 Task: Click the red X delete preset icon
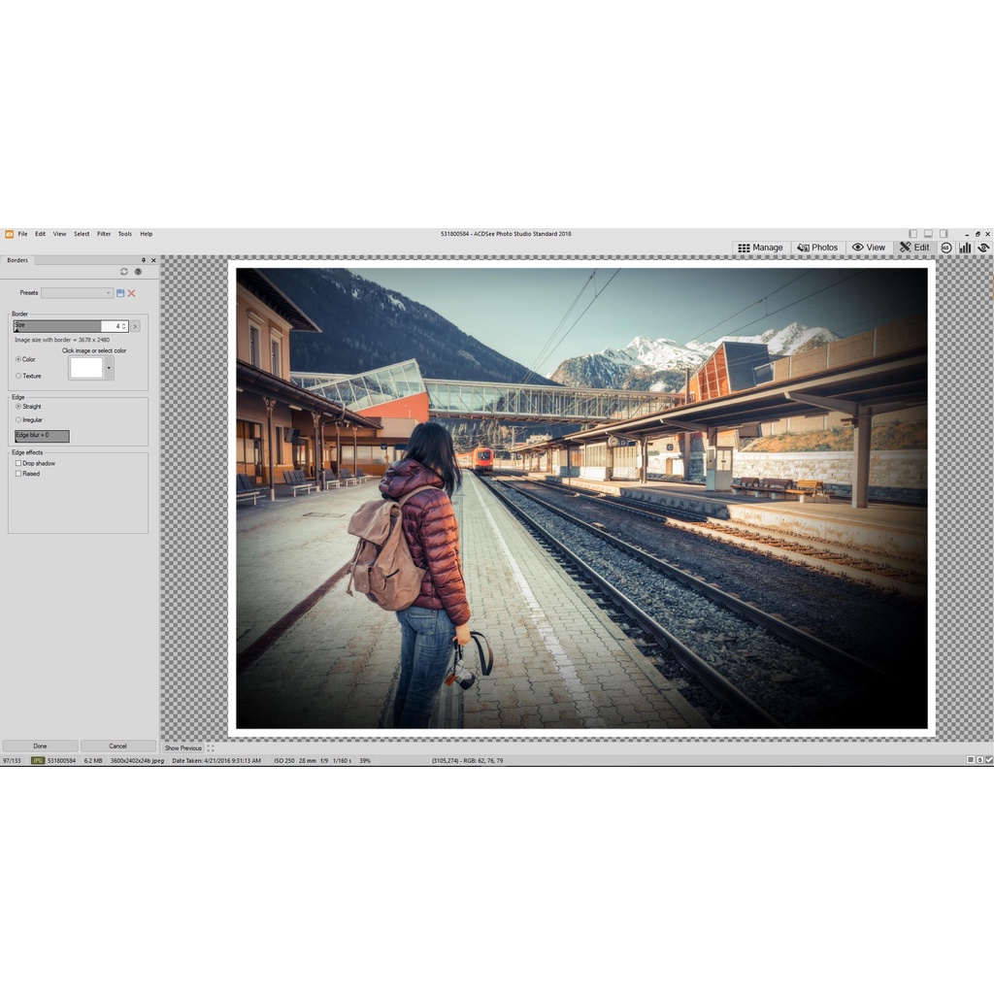131,293
